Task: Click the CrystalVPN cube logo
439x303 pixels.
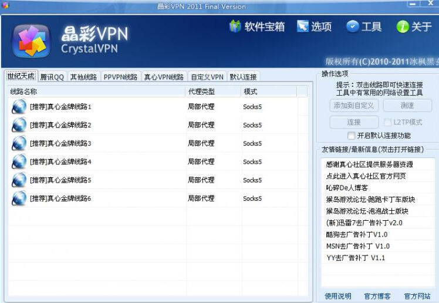Action: (31, 41)
